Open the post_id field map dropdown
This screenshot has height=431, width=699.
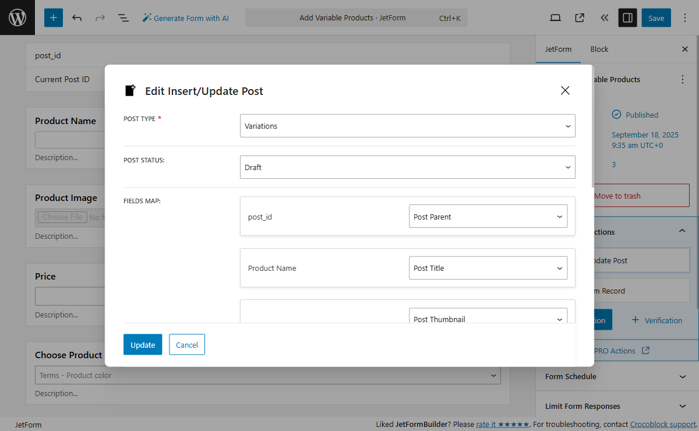click(x=488, y=217)
